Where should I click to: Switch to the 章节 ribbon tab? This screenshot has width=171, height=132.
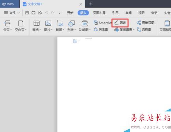pyautogui.click(x=154, y=13)
